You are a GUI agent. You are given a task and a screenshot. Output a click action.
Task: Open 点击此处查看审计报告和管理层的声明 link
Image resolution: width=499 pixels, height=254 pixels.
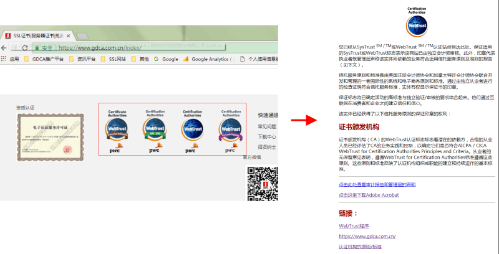[377, 184]
